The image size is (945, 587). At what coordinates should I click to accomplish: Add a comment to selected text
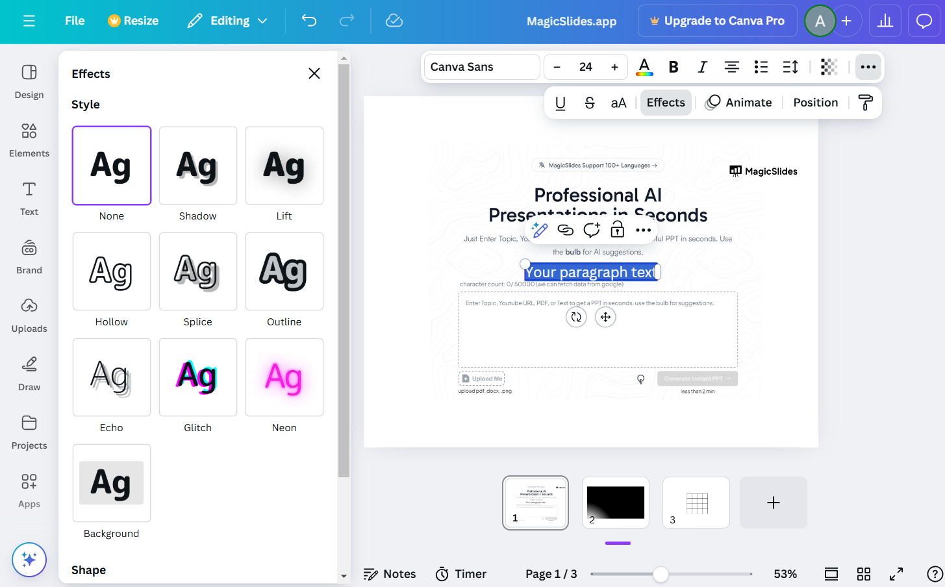tap(592, 230)
